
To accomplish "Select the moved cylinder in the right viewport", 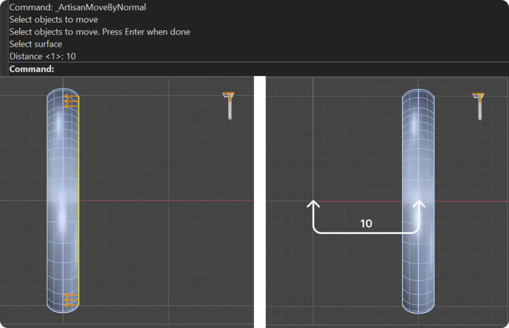I will pyautogui.click(x=419, y=149).
